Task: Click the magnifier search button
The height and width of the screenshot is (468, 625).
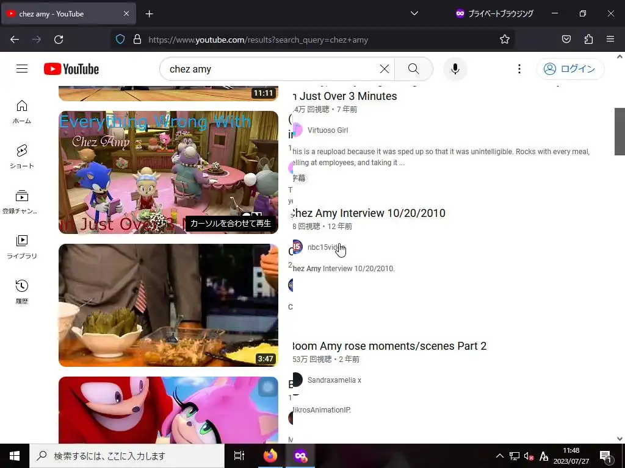Action: click(414, 69)
